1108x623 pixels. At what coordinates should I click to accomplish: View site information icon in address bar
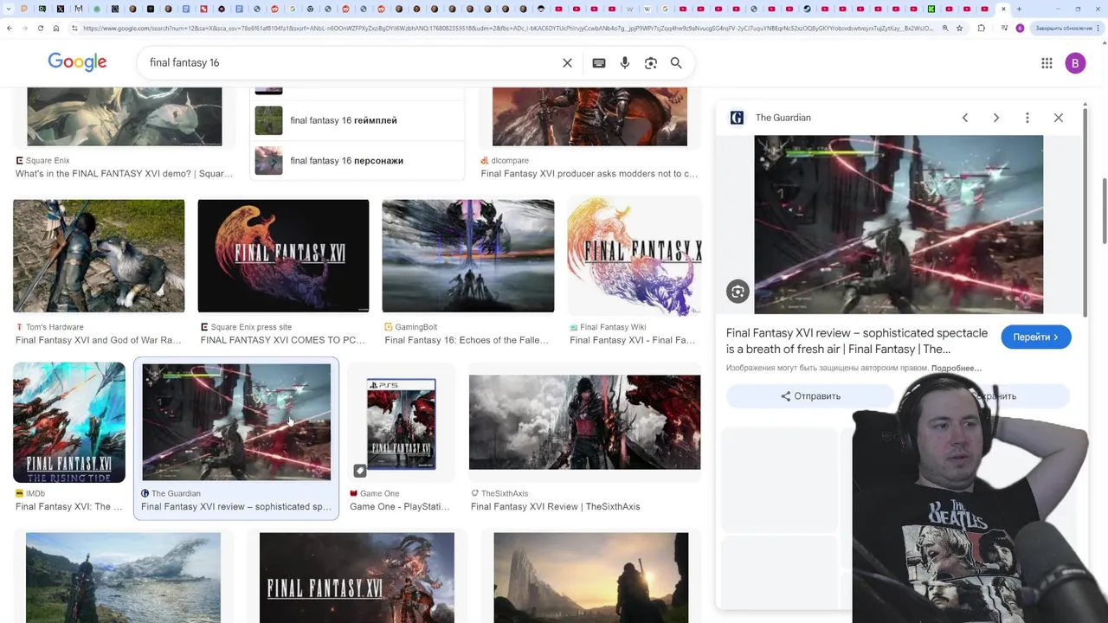tap(74, 29)
